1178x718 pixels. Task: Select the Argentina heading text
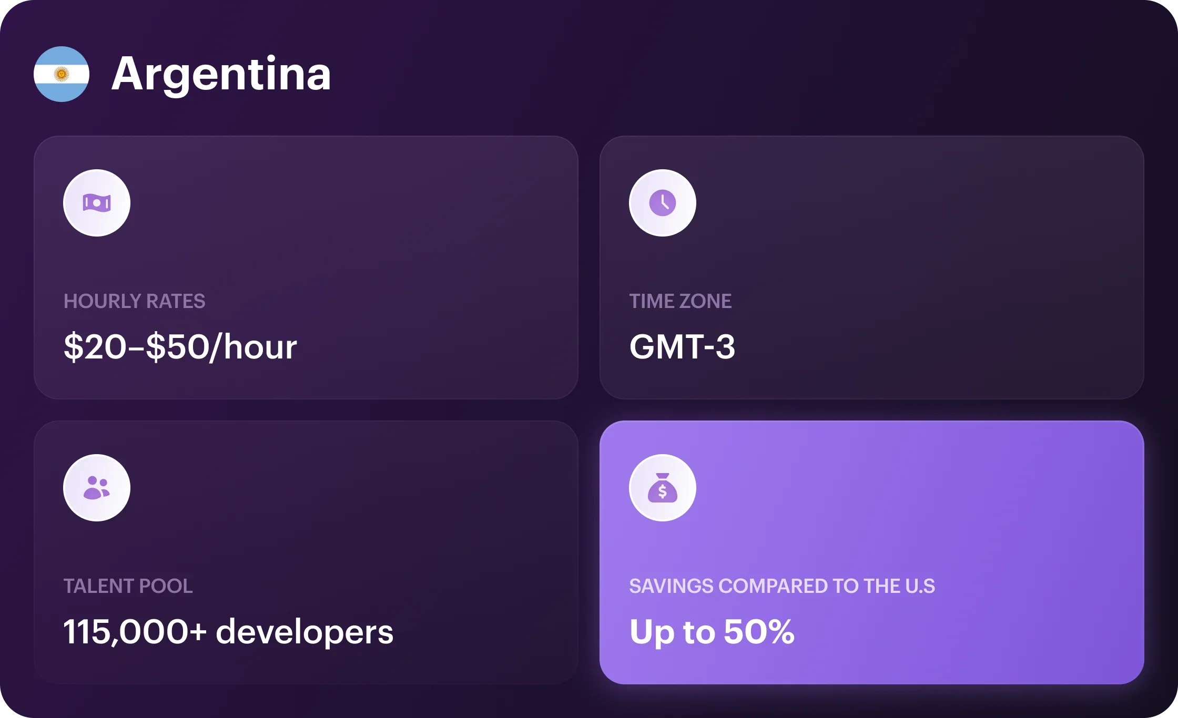tap(221, 74)
